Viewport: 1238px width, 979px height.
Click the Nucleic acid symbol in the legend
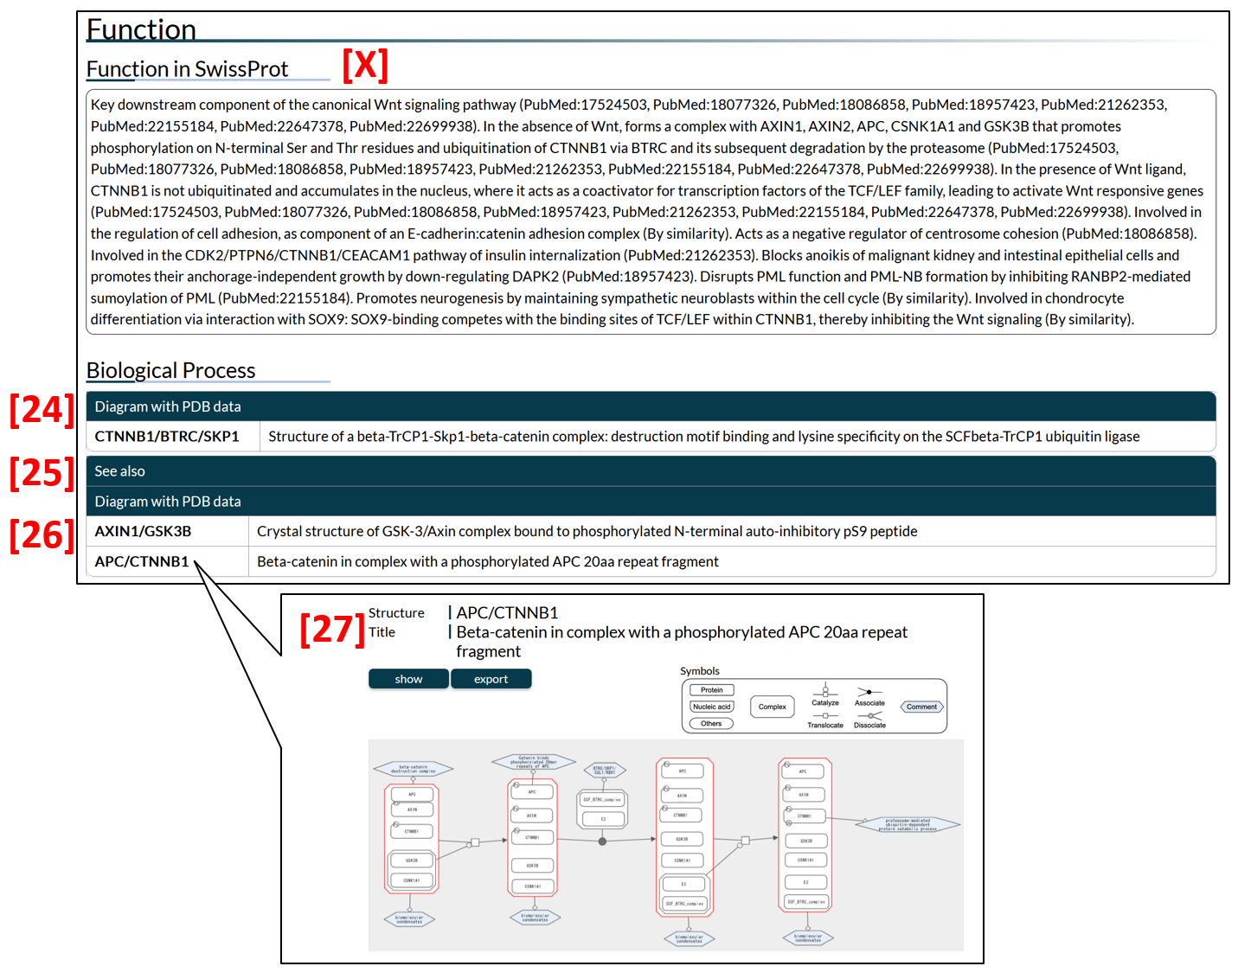712,707
